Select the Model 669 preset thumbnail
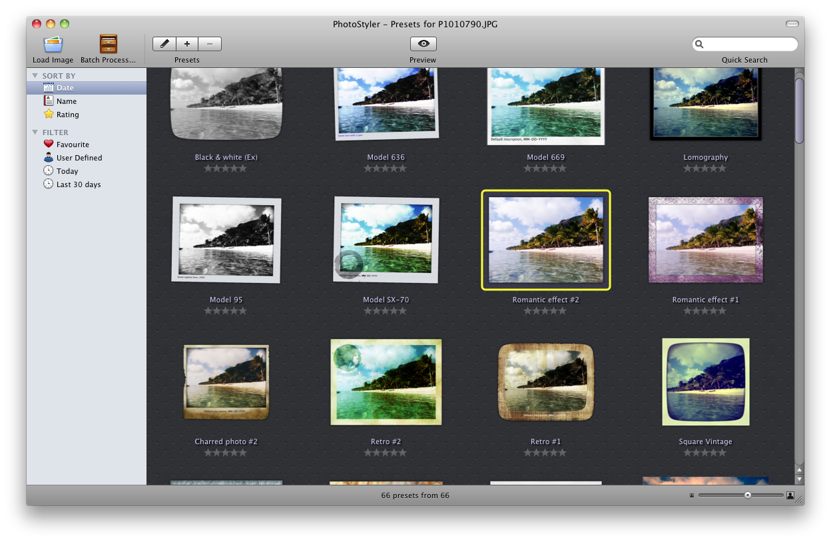Screen dimensions: 831x542 (x=546, y=105)
